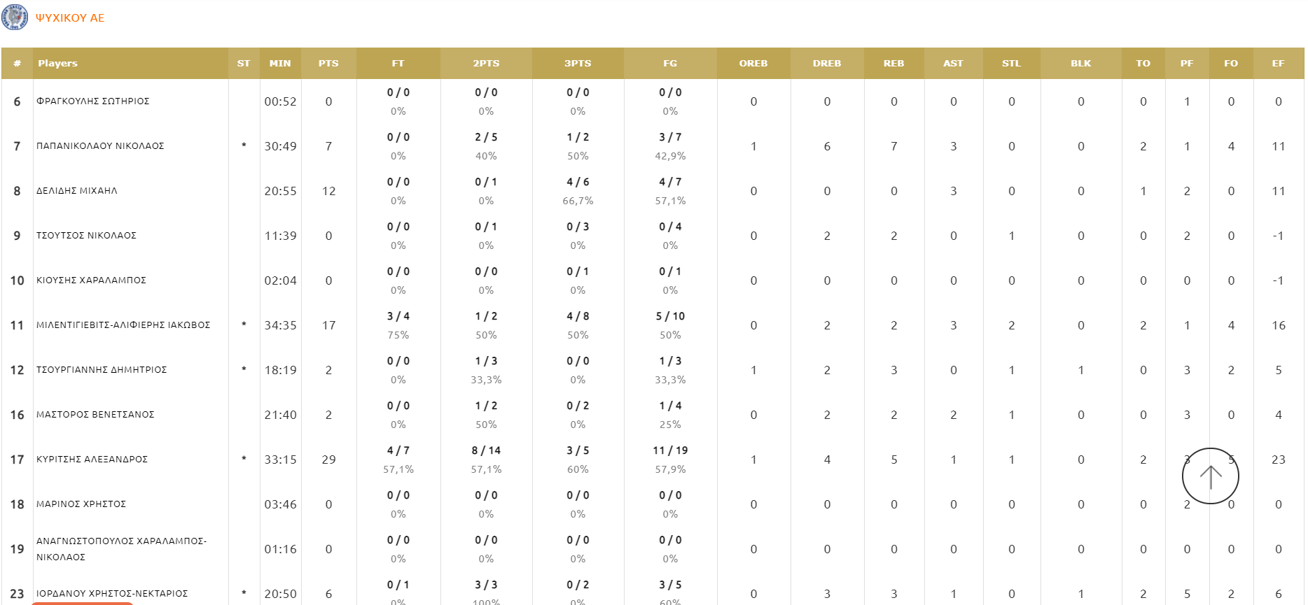Sort table by PTS column header
The height and width of the screenshot is (605, 1308).
pyautogui.click(x=328, y=63)
